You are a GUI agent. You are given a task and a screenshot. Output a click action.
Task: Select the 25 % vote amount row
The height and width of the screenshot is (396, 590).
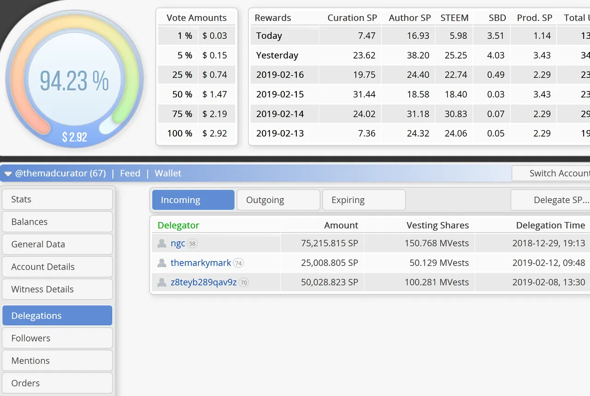click(197, 74)
